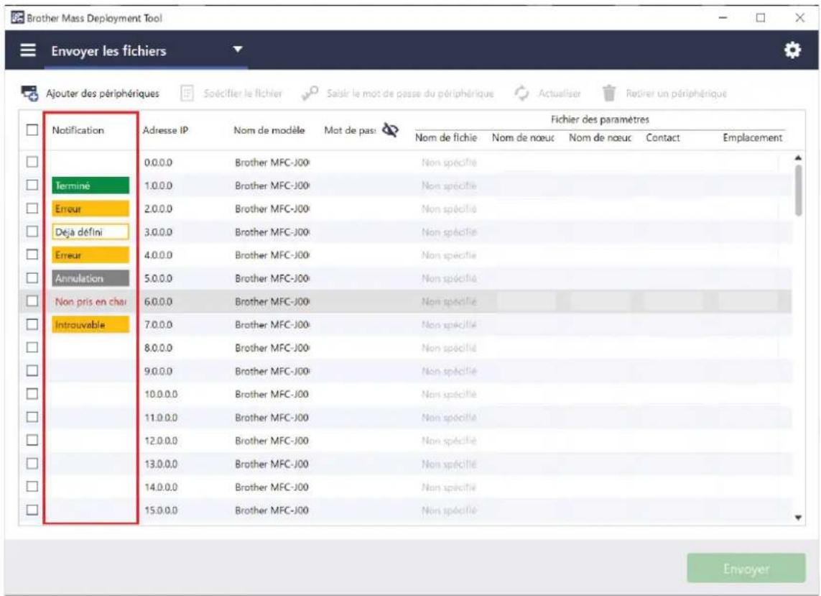
Task: Click Brother MFC-J00 model in row 12.0.0.0
Action: [272, 440]
